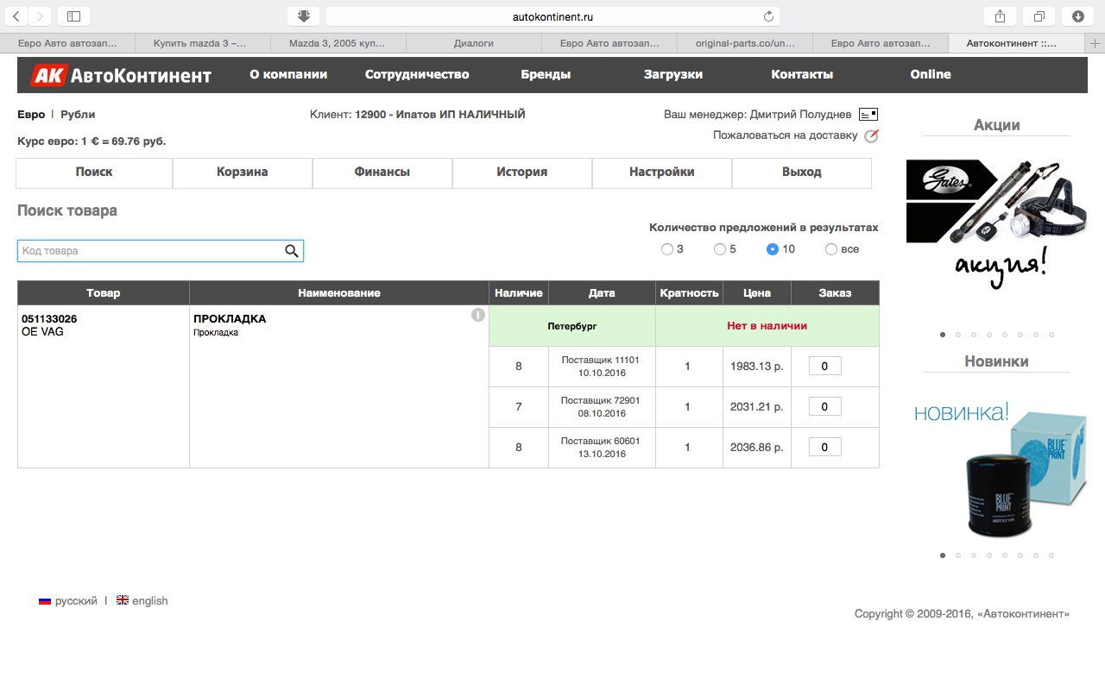Viewport: 1105px width, 690px height.
Task: Switch language to 'english'
Action: 150,601
